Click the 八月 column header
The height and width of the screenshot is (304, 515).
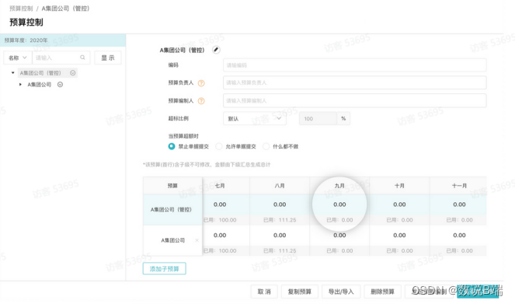(x=280, y=186)
